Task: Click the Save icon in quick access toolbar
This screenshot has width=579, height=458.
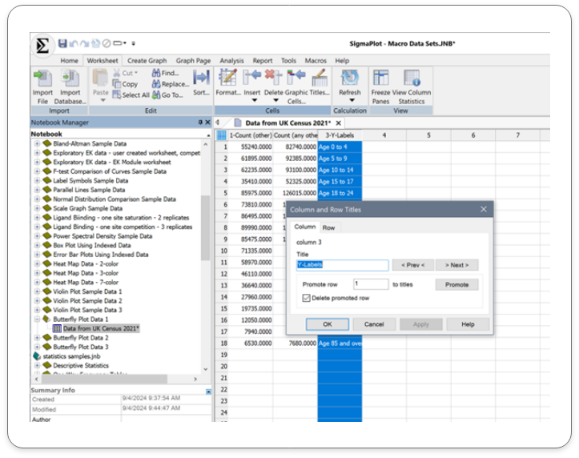Action: [62, 42]
